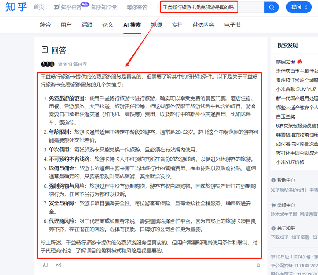
Task: Open trending search 小米YU7价格
Action: point(290,162)
